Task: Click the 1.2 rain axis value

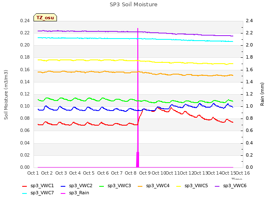Action: point(249,94)
